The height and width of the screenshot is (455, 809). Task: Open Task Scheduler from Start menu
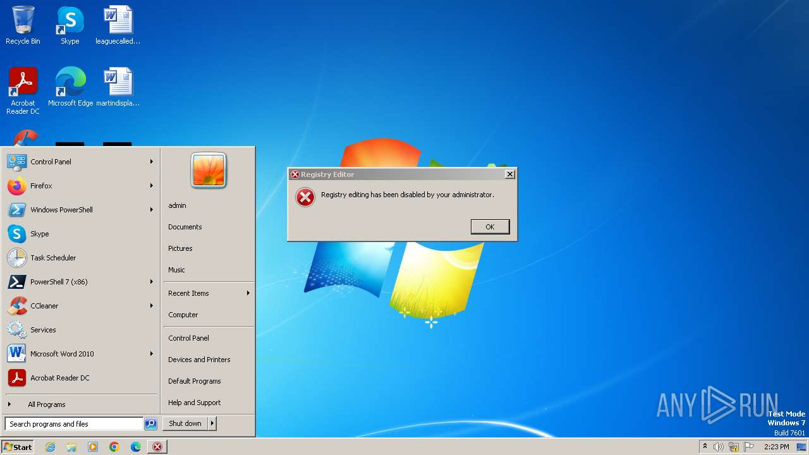[x=80, y=258]
